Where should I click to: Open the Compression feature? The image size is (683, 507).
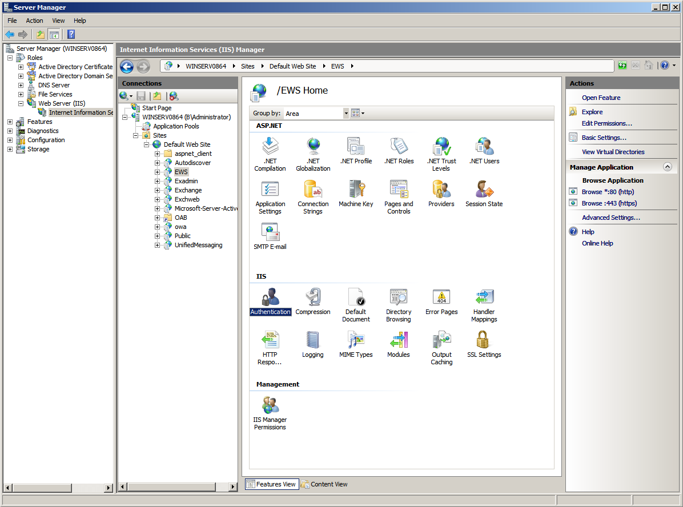coord(313,301)
